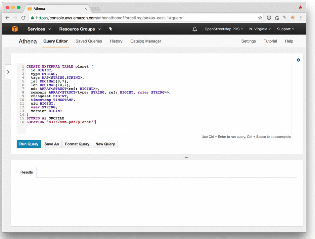The width and height of the screenshot is (315, 239).
Task: Click the 'tags MAP<STRING,STRING>,' line
Action: (57, 77)
